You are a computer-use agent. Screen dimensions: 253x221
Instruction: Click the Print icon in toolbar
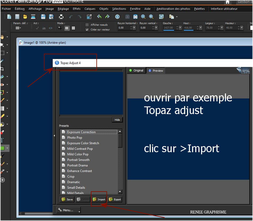coord(61,17)
